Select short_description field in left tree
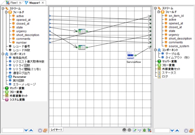This screenshot has width=195, height=135. click(28, 35)
